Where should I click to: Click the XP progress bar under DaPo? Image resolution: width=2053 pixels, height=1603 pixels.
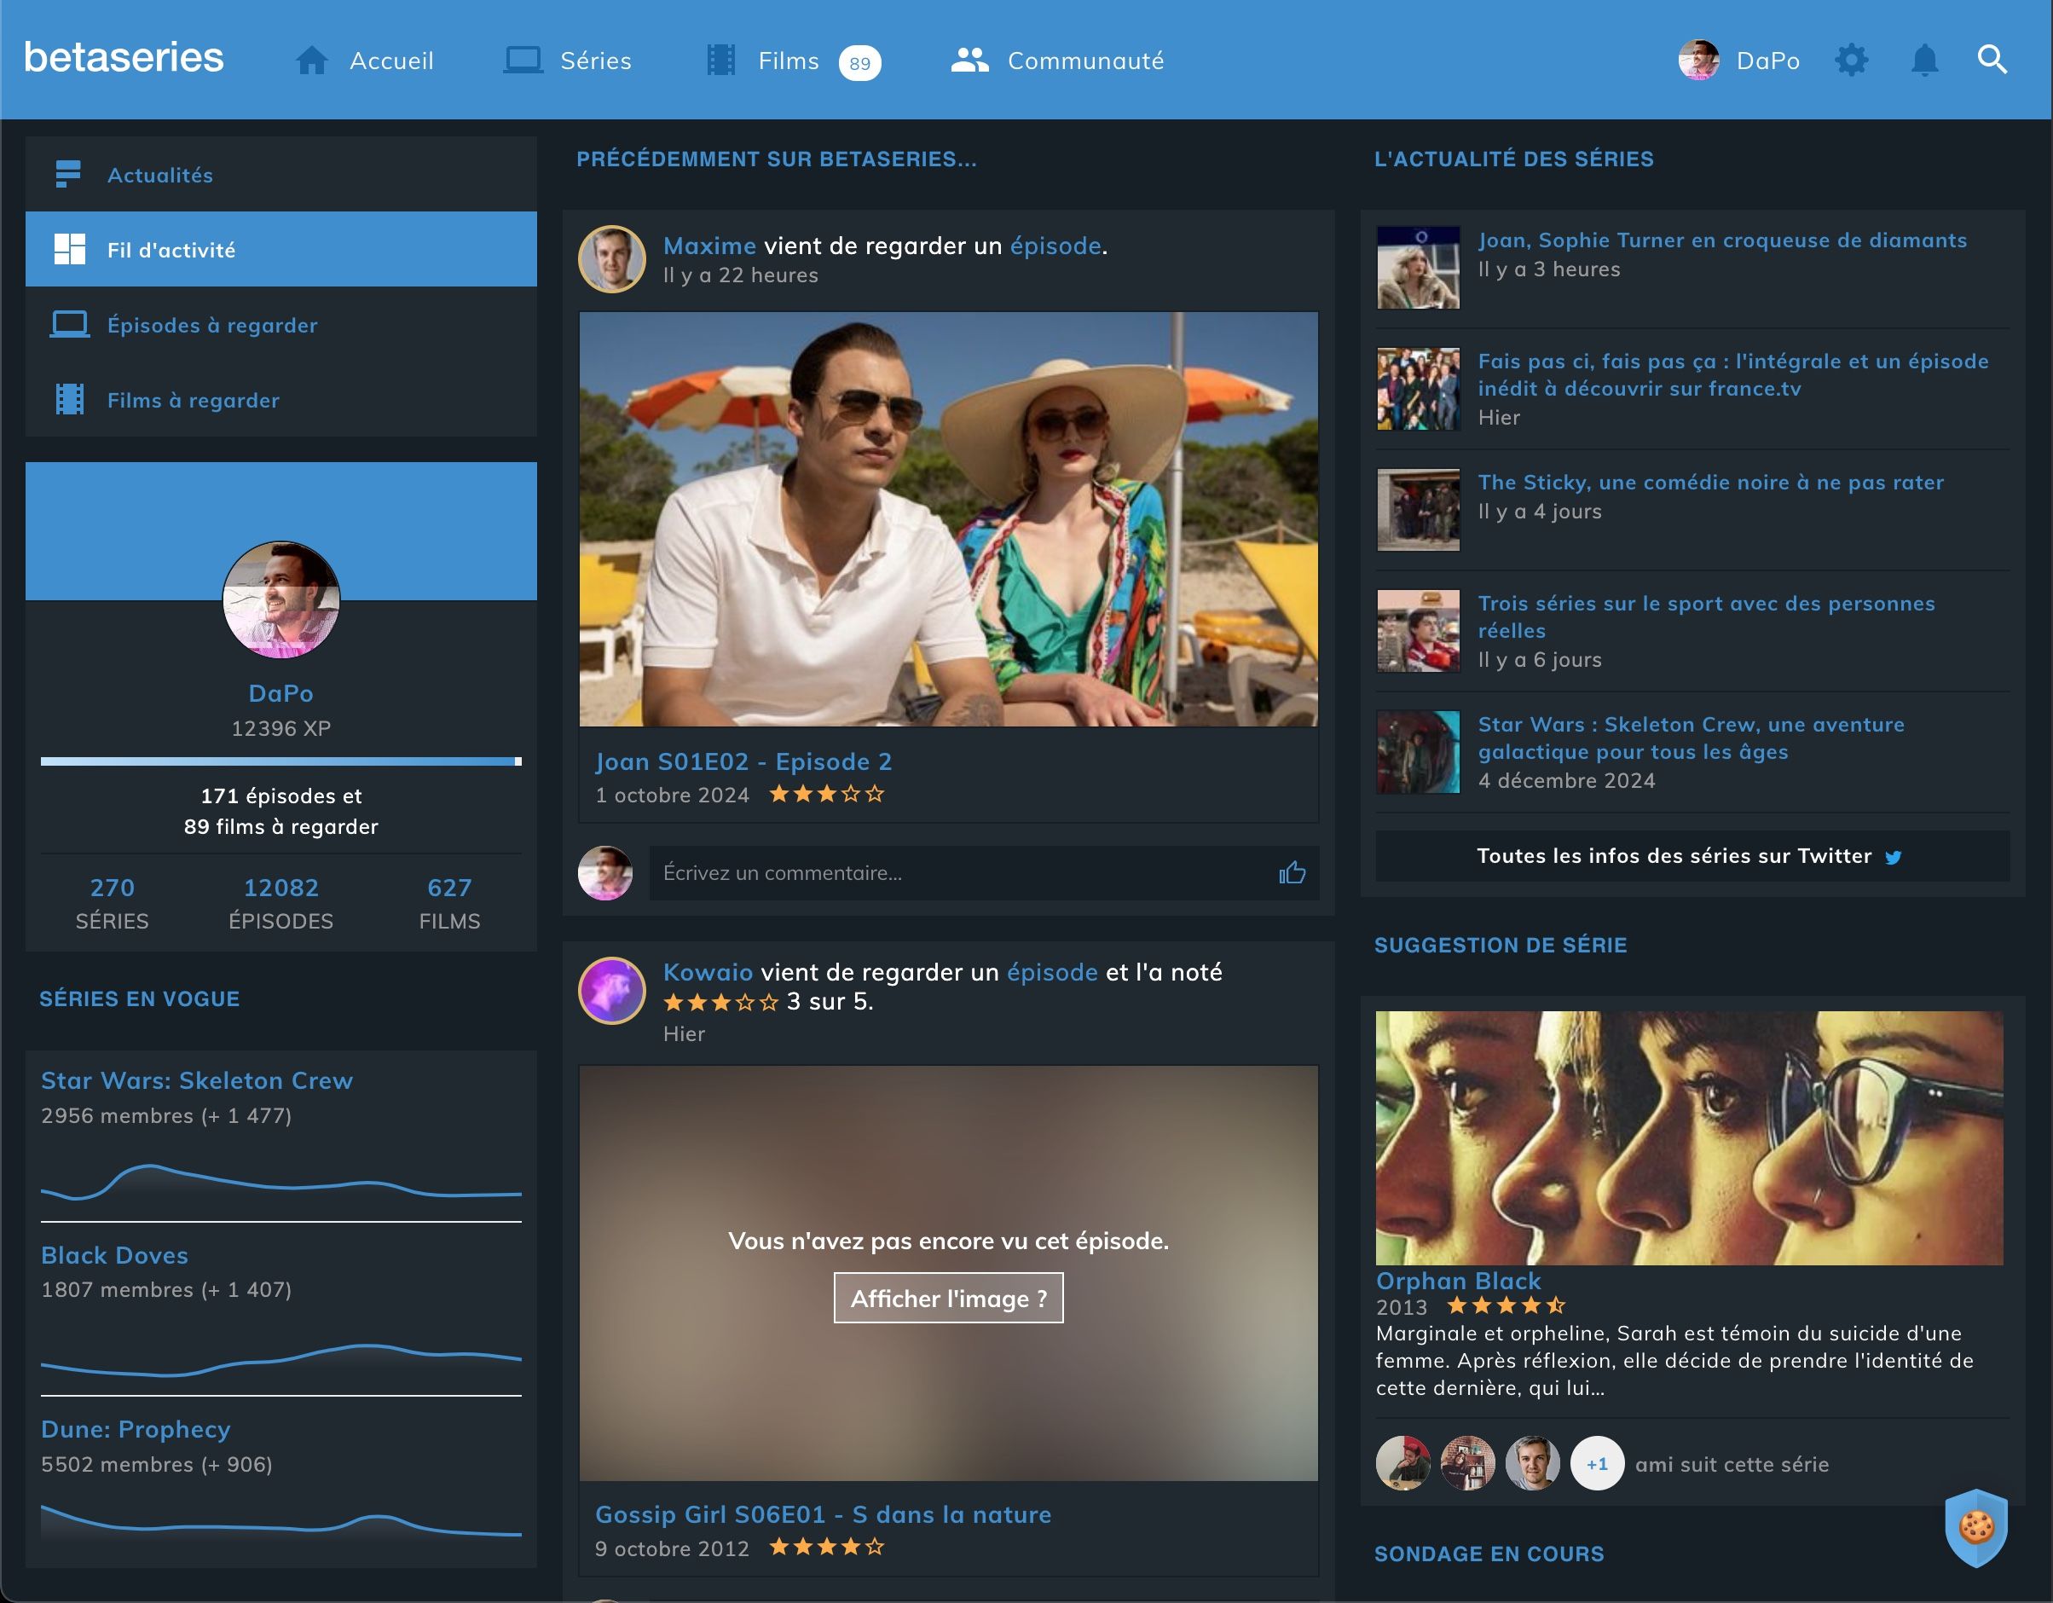(280, 761)
